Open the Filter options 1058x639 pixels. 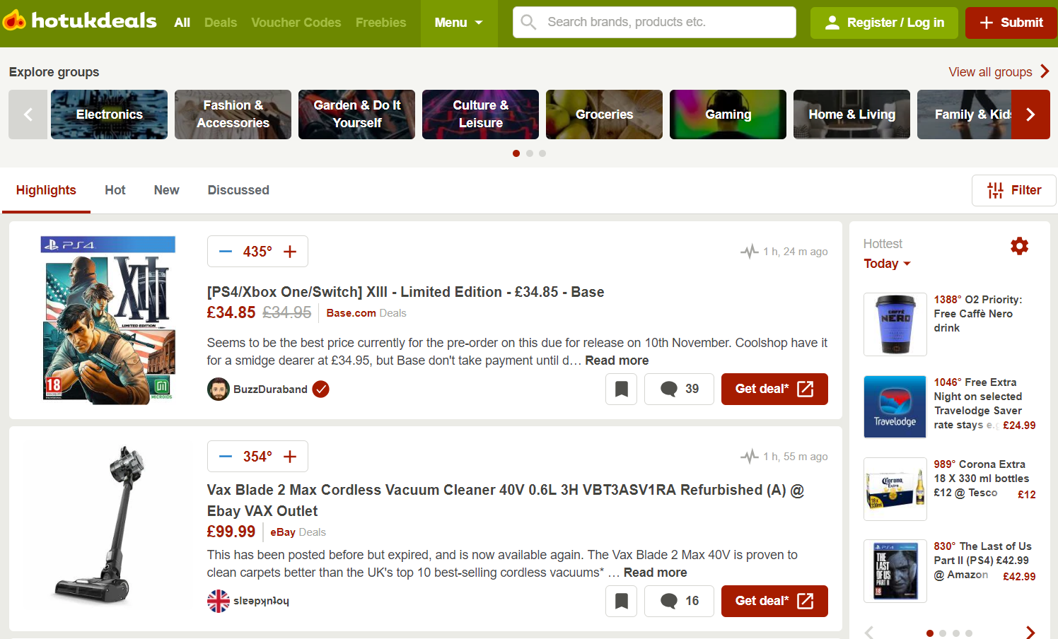pos(1014,190)
